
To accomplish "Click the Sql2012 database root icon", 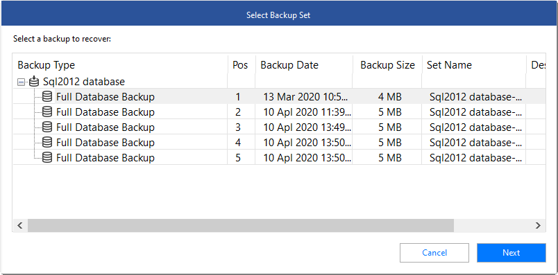I will click(34, 81).
